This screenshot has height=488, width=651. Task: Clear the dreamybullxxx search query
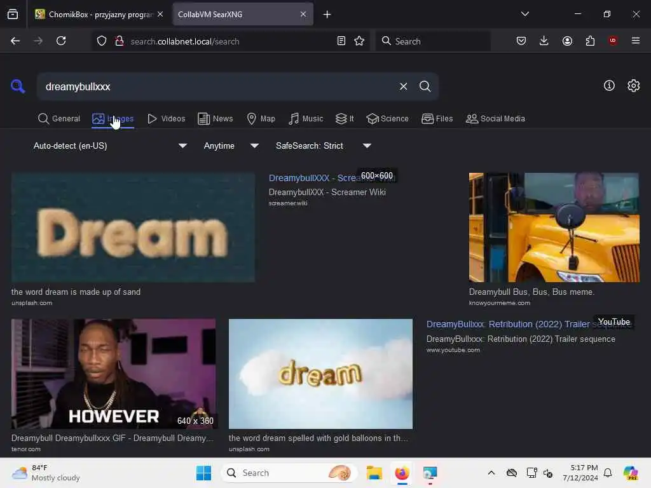403,86
